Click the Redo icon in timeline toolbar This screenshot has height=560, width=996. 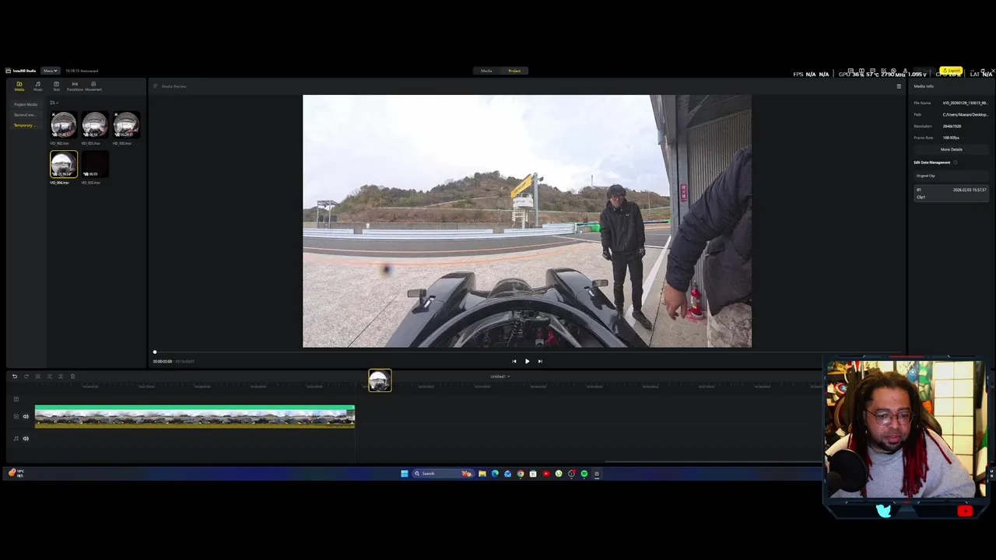(26, 376)
